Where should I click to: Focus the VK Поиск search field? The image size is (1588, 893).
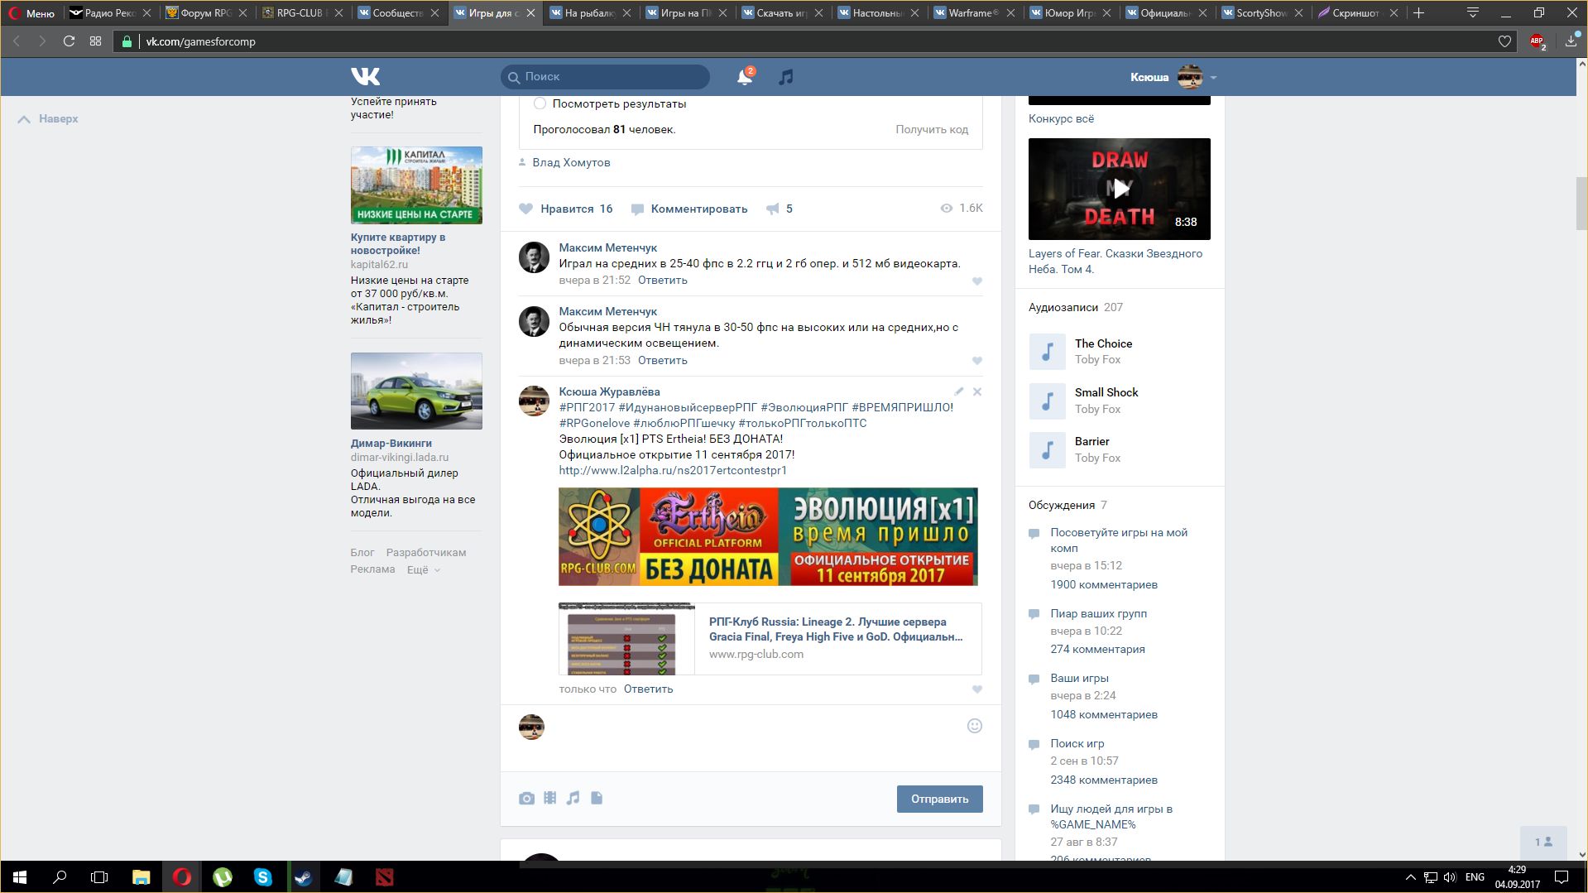point(605,76)
